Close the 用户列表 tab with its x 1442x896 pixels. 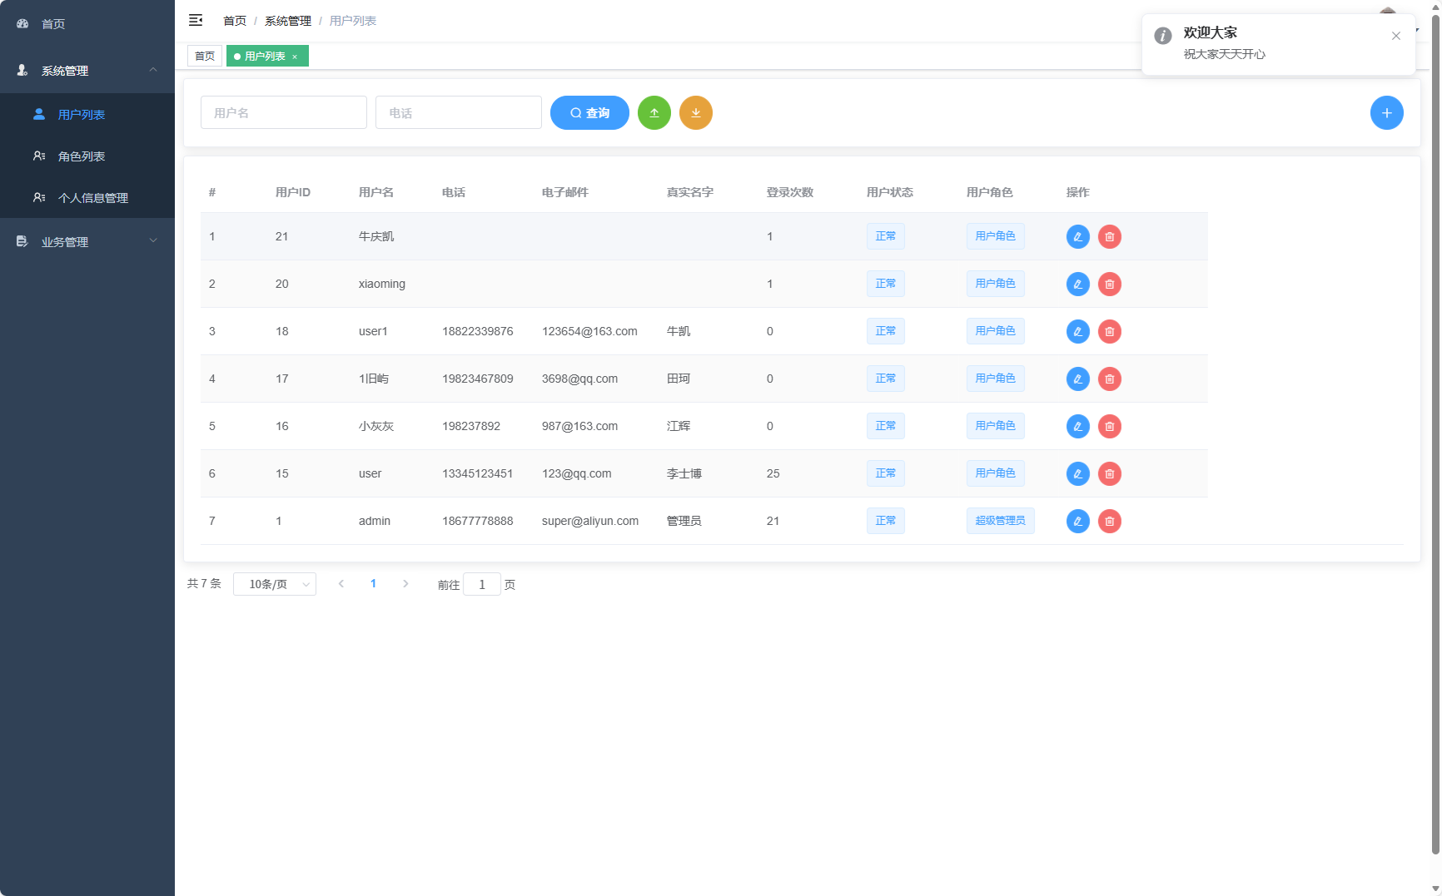click(295, 57)
